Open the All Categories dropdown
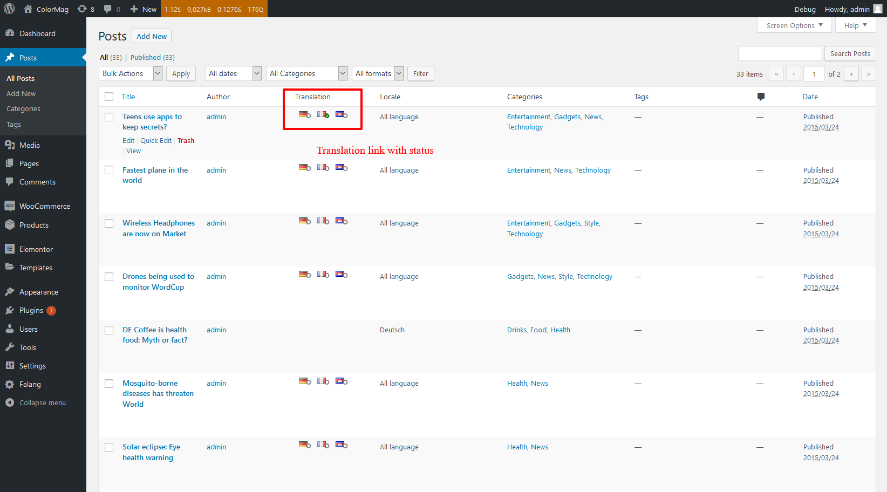This screenshot has height=492, width=887. click(x=306, y=73)
